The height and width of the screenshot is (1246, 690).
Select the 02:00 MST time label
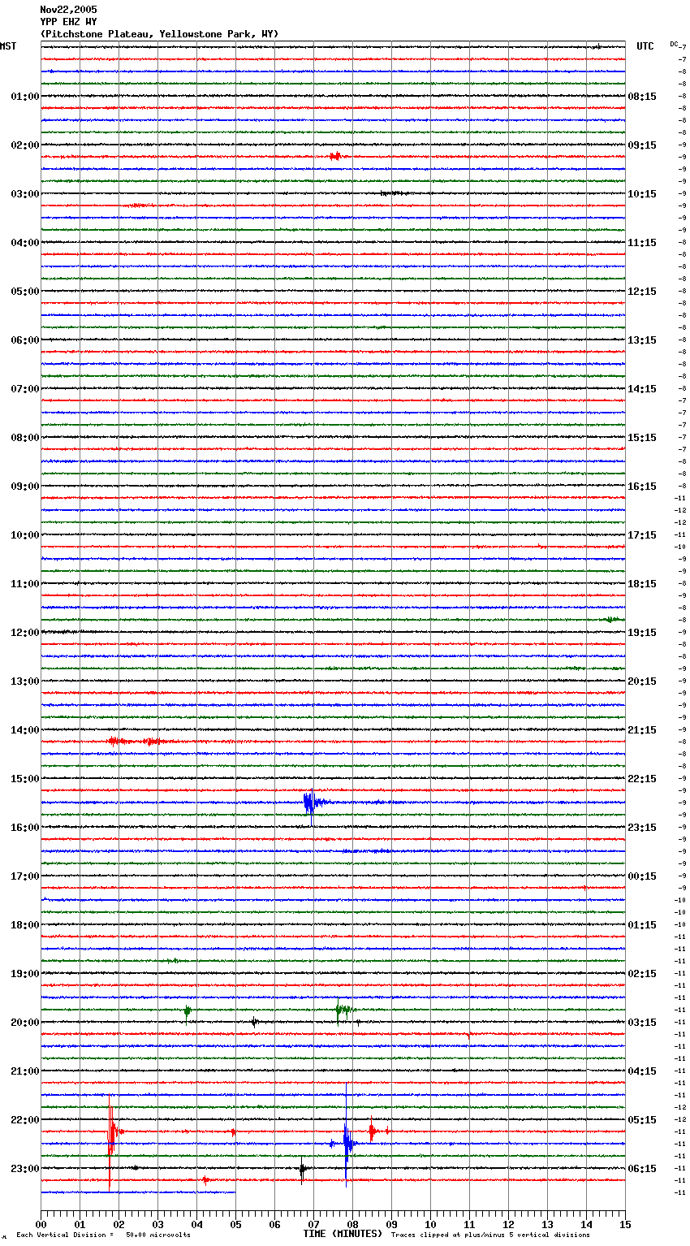tap(25, 145)
